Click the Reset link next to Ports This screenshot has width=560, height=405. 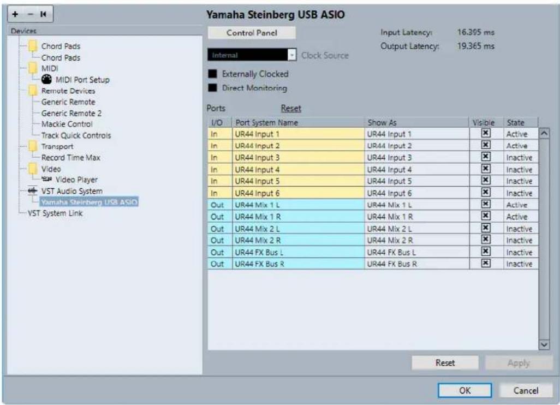(x=291, y=108)
